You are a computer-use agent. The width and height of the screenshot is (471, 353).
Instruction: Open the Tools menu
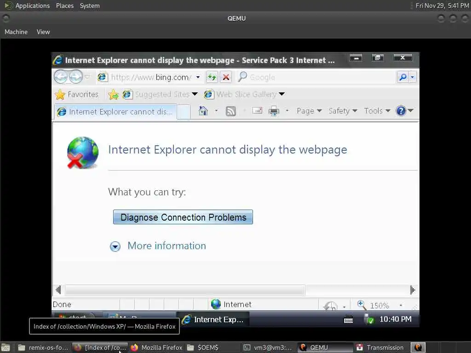377,111
